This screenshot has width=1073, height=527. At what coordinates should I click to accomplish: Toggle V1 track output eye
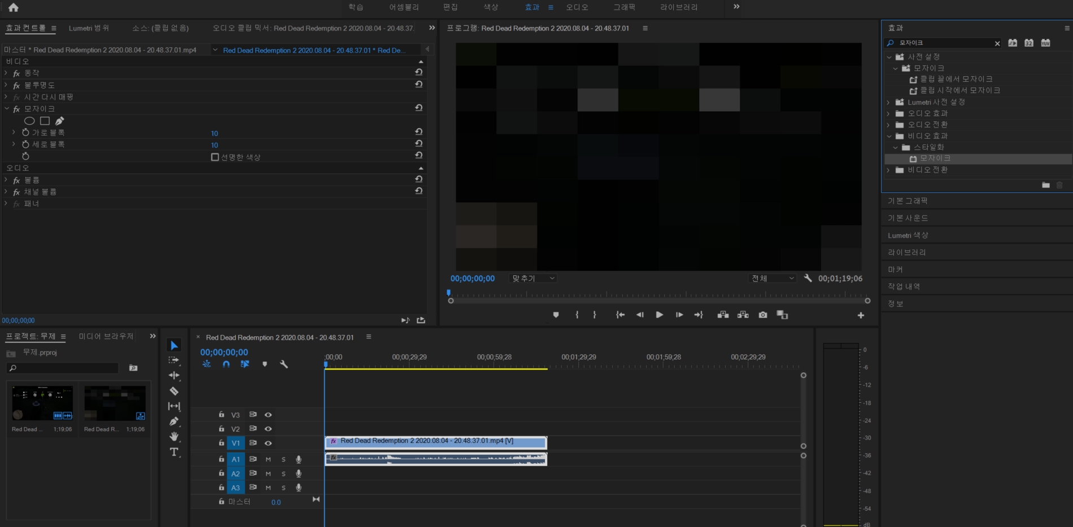pos(268,443)
